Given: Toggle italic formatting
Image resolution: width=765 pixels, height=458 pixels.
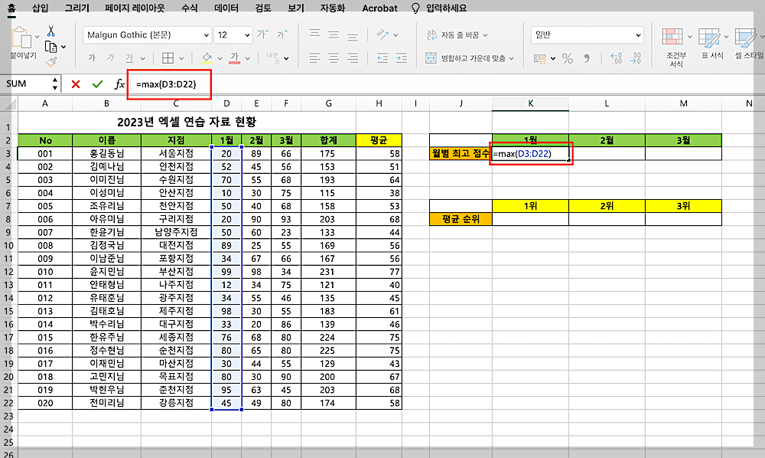Looking at the screenshot, I should tap(109, 56).
